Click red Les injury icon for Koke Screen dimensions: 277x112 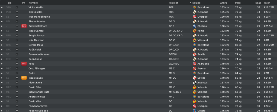click(x=24, y=64)
